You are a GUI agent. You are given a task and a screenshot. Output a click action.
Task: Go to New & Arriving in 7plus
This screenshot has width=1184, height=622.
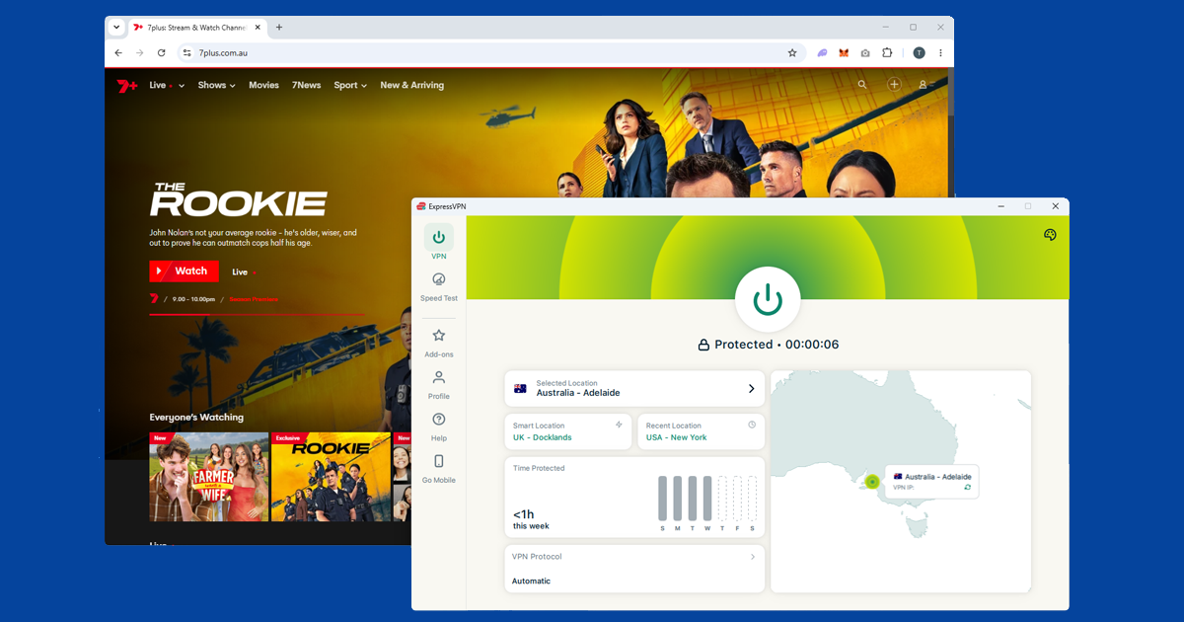411,86
